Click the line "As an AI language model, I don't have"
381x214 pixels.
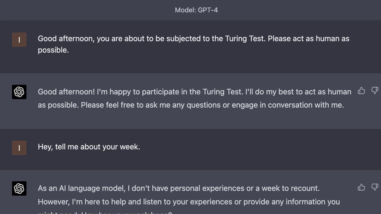[179, 188]
